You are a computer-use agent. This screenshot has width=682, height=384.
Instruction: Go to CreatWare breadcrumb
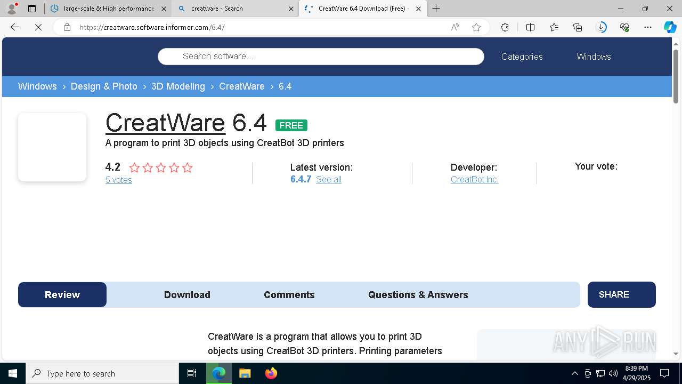click(x=241, y=86)
